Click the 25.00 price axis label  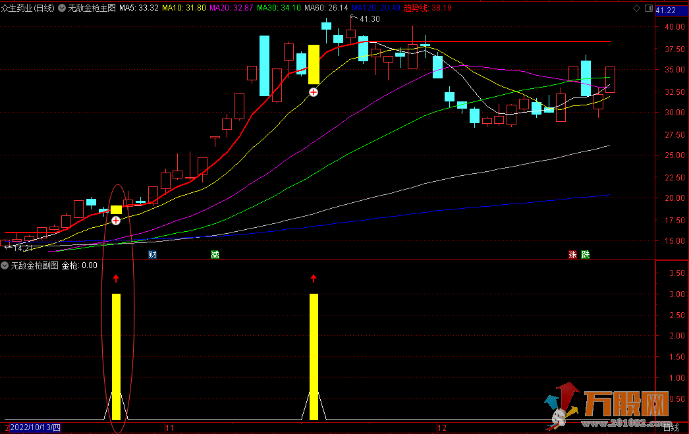675,155
